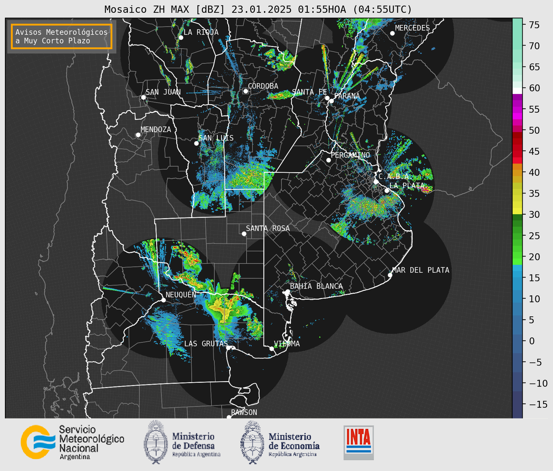Click the LAS GRUTAS city marker dot
The width and height of the screenshot is (553, 471).
[228, 348]
